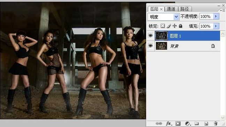The width and height of the screenshot is (226, 127).
Task: Click background layer lock icon
Action: tap(213, 46)
